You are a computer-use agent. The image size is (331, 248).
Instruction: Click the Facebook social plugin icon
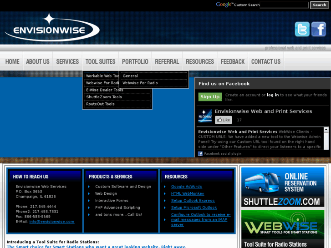(x=200, y=154)
